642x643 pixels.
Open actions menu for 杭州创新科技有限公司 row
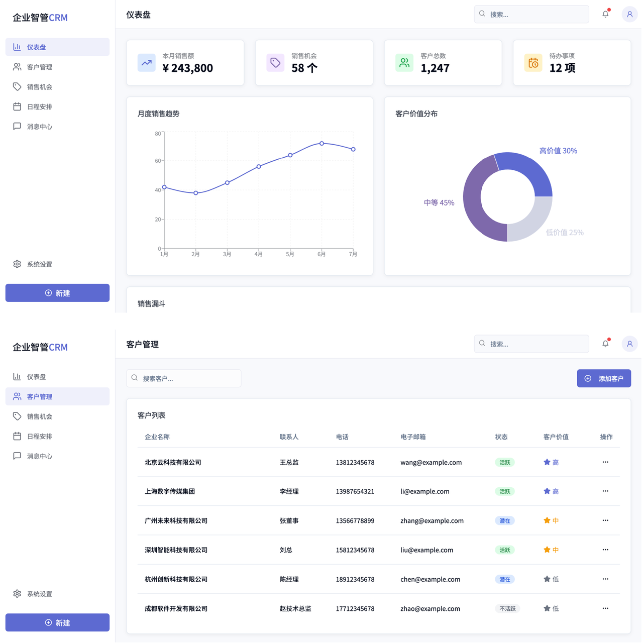coord(605,579)
